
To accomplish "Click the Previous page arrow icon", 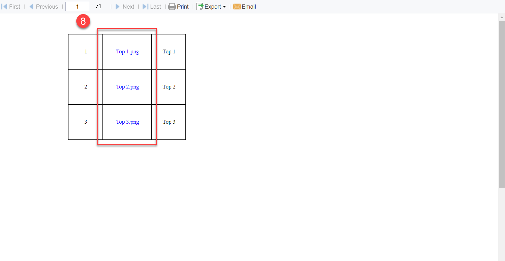I will [x=31, y=7].
